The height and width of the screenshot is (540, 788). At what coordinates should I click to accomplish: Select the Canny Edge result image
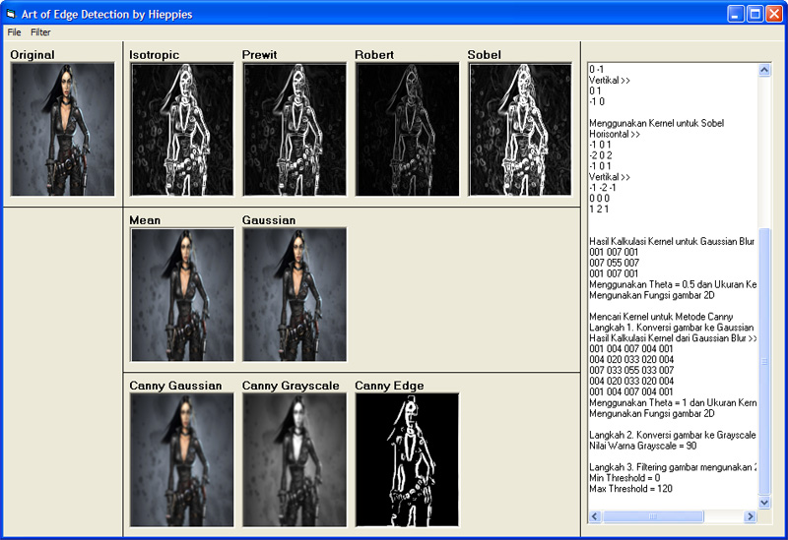pos(407,459)
